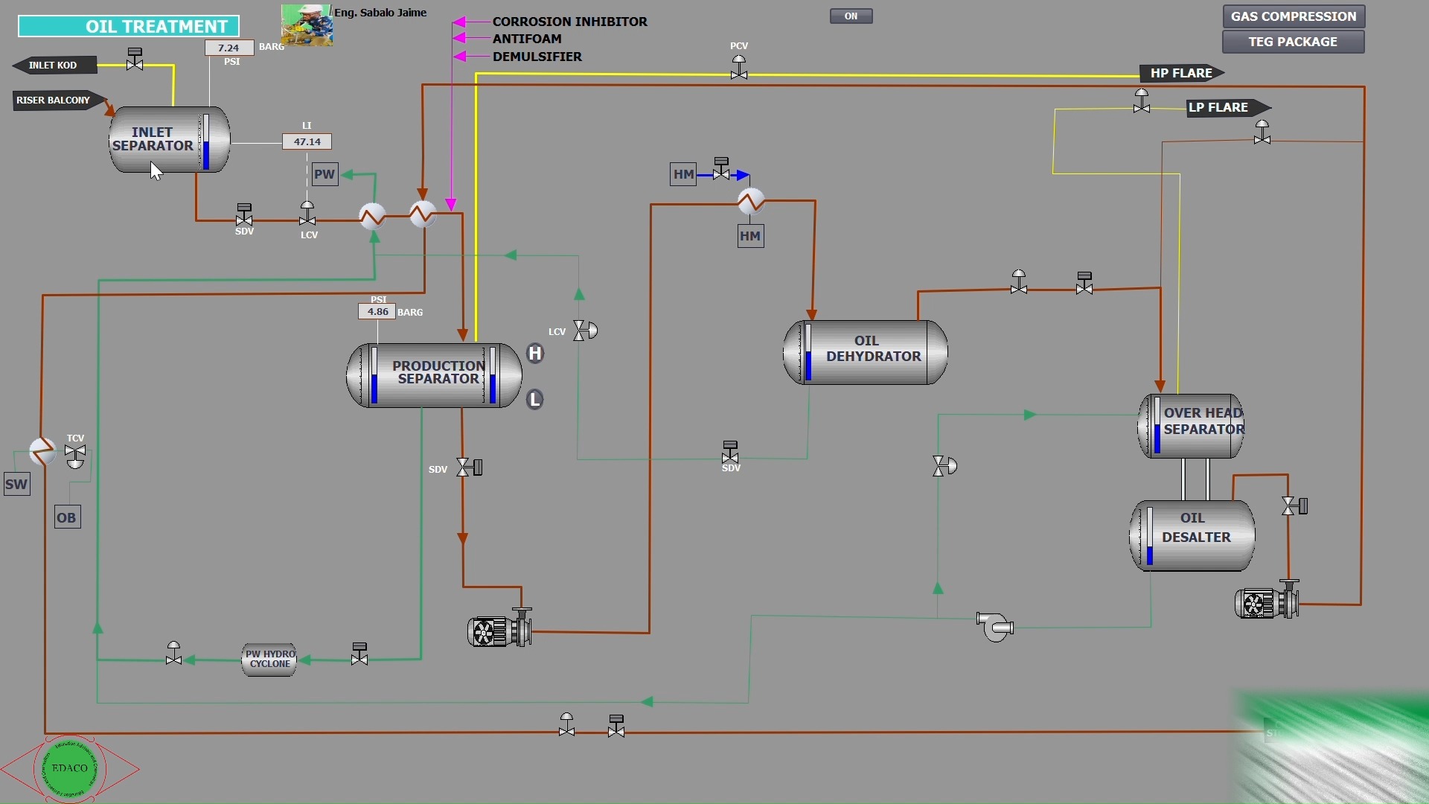The width and height of the screenshot is (1429, 804).
Task: Open the GAS COMPRESSION screen
Action: 1294,16
